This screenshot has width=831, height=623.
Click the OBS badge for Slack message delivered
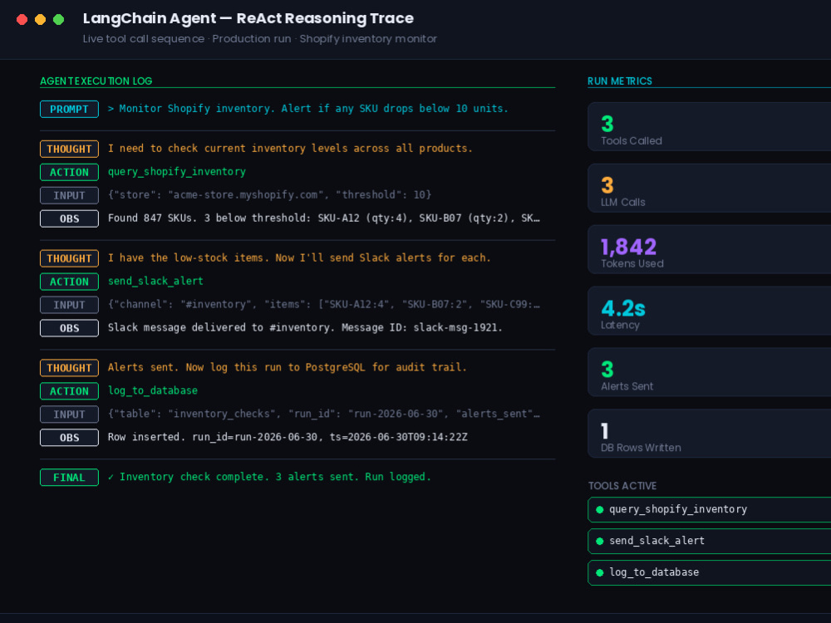tap(70, 328)
